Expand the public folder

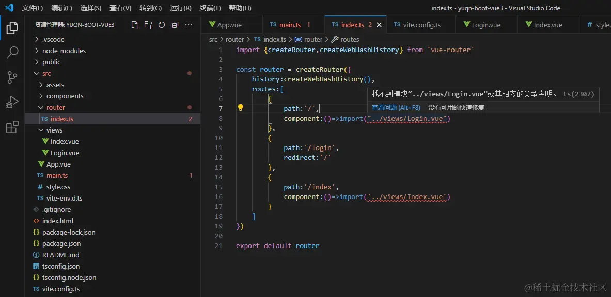pos(113,62)
